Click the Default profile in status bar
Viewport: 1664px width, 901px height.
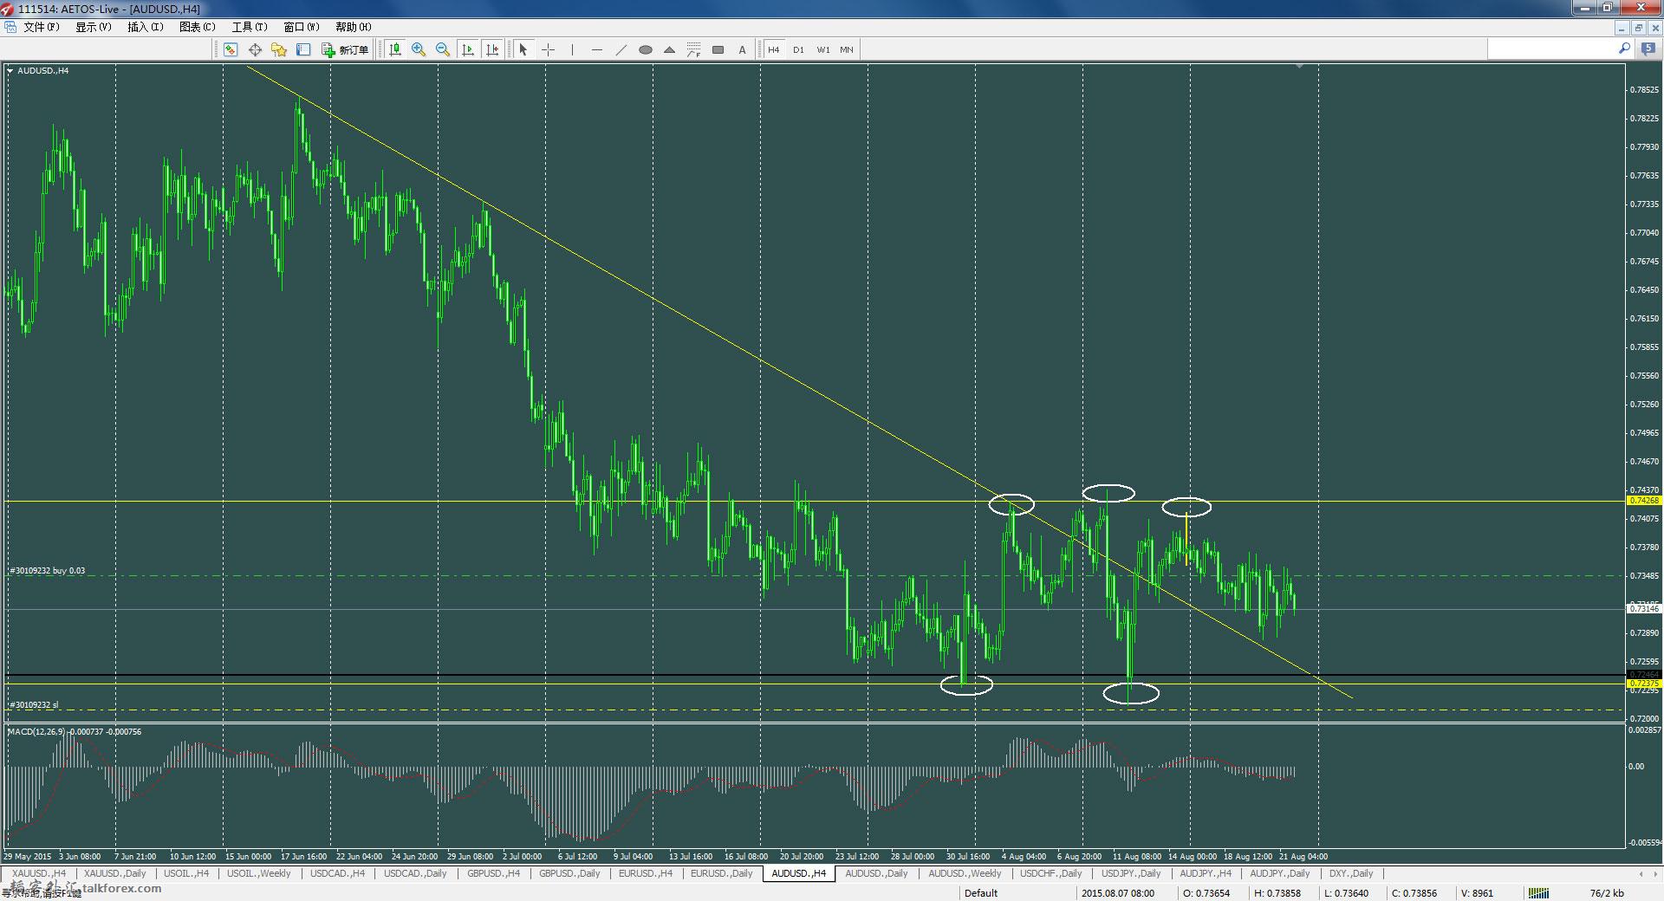coord(981,893)
